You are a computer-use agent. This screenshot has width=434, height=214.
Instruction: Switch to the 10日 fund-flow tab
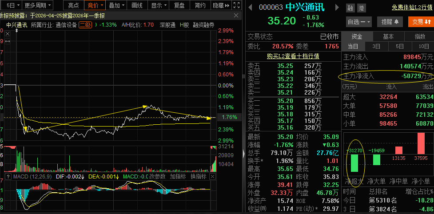click(x=423, y=46)
